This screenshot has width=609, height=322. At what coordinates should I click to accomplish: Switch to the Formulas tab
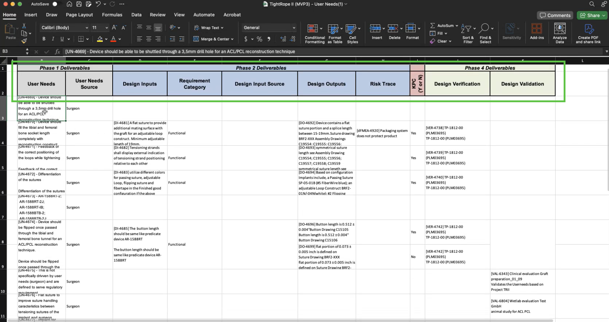point(112,15)
